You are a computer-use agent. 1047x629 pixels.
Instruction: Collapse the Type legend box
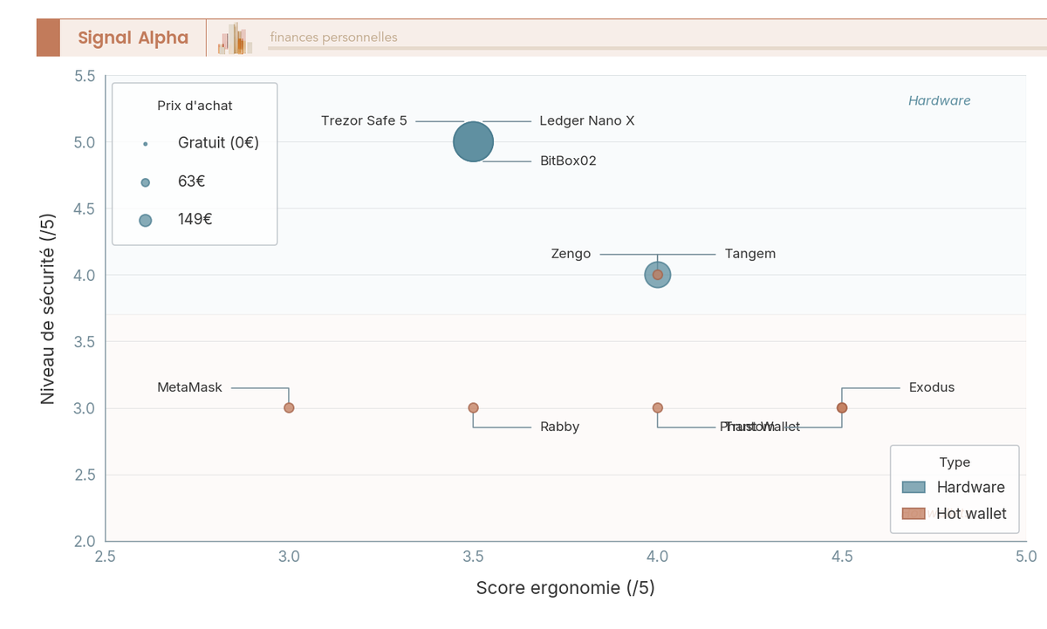[955, 462]
